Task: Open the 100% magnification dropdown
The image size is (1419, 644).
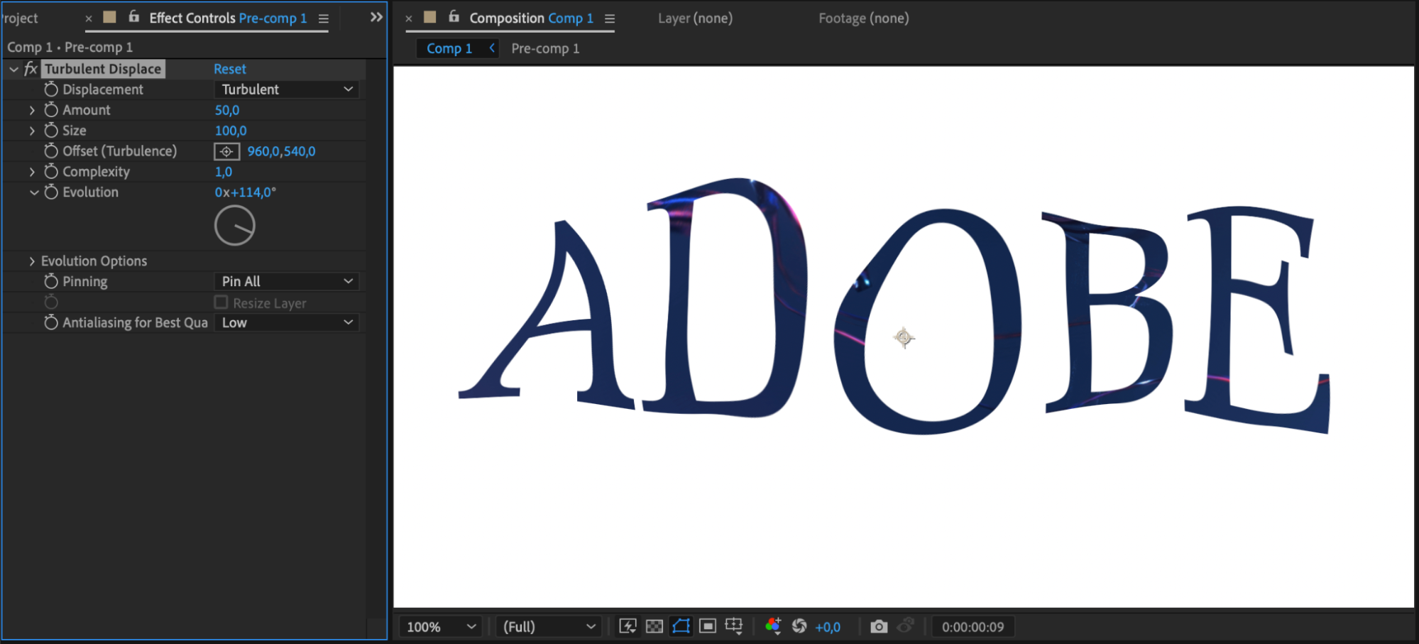Action: point(441,627)
